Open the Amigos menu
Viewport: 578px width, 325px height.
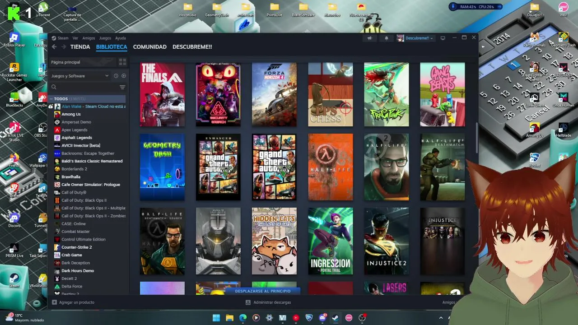pyautogui.click(x=89, y=38)
